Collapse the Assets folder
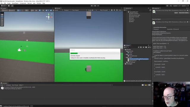The width and height of the screenshot is (190, 107). pos(124,50)
